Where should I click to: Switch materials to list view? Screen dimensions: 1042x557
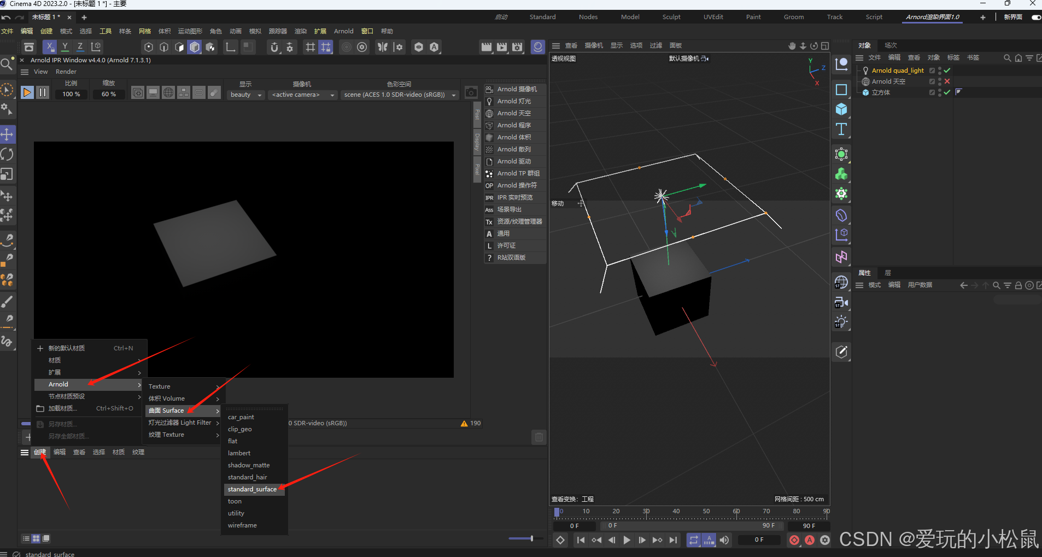pos(26,539)
